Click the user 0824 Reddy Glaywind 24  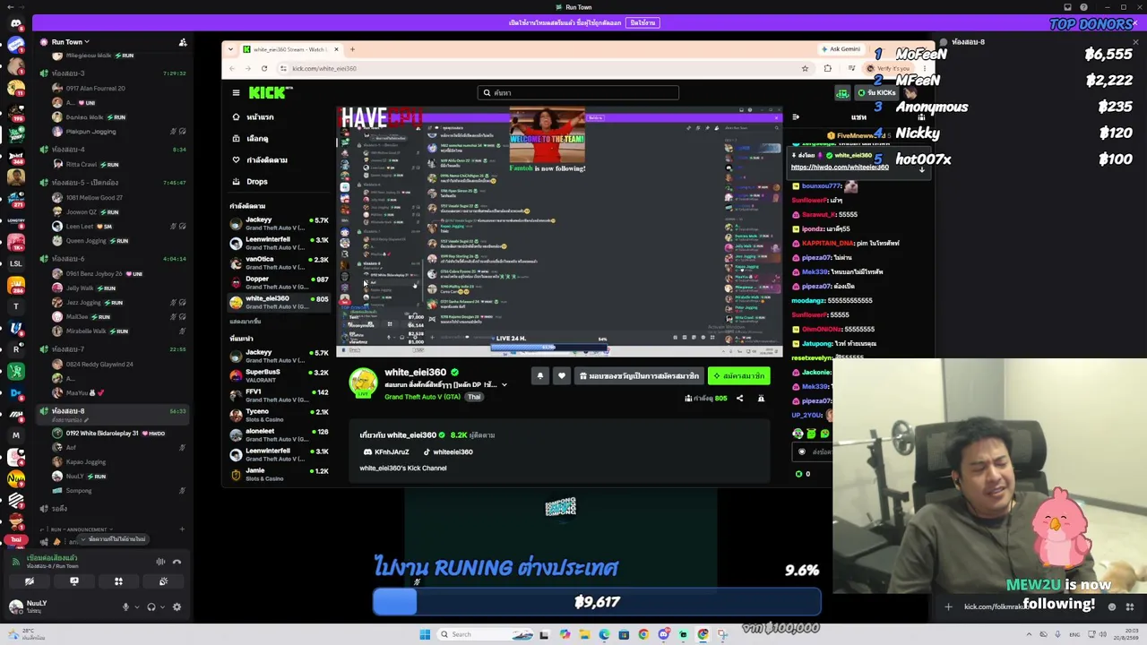(x=99, y=364)
